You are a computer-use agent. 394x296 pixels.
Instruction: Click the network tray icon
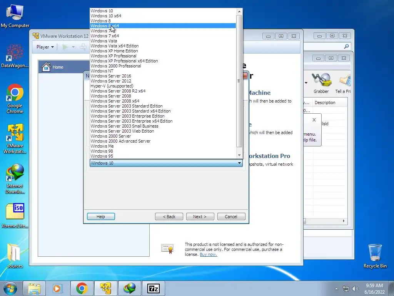pyautogui.click(x=346, y=289)
